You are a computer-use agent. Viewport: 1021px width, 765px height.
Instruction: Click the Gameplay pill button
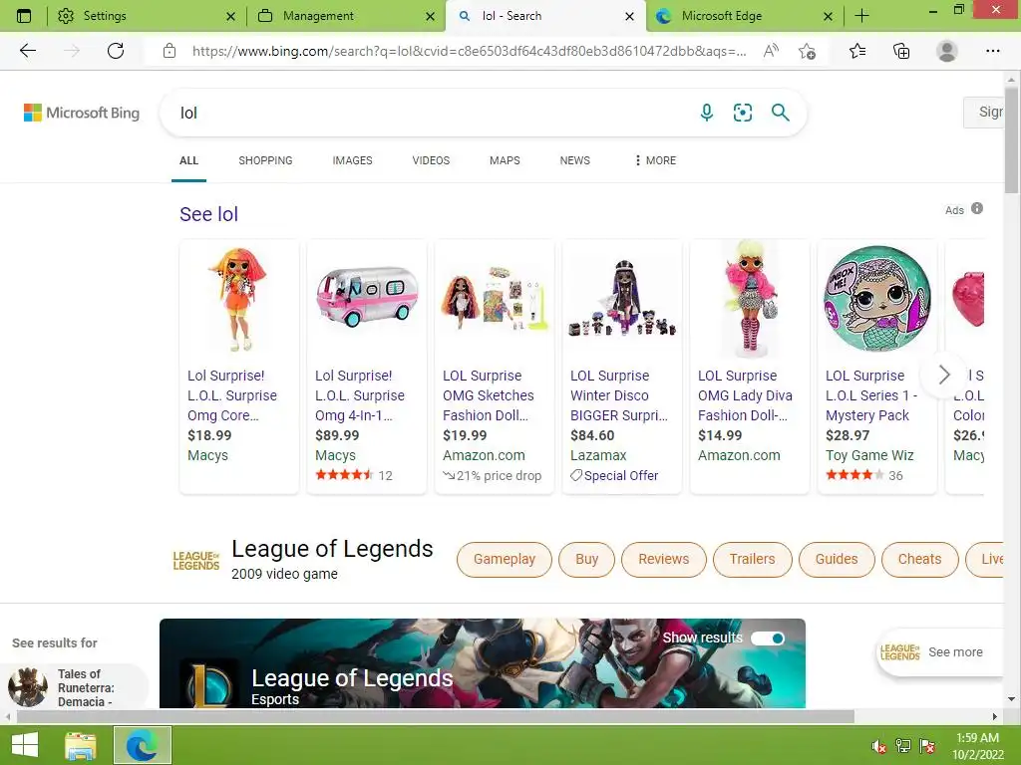(x=505, y=560)
